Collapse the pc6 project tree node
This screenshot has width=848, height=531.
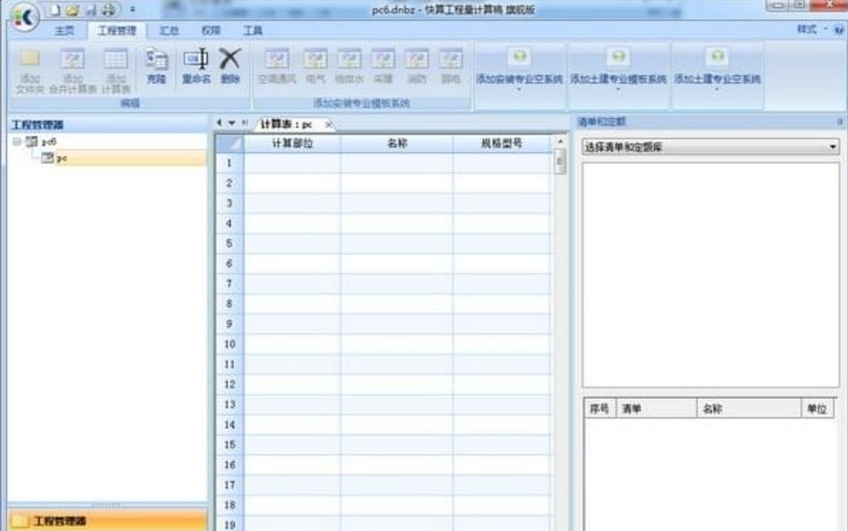coord(17,142)
